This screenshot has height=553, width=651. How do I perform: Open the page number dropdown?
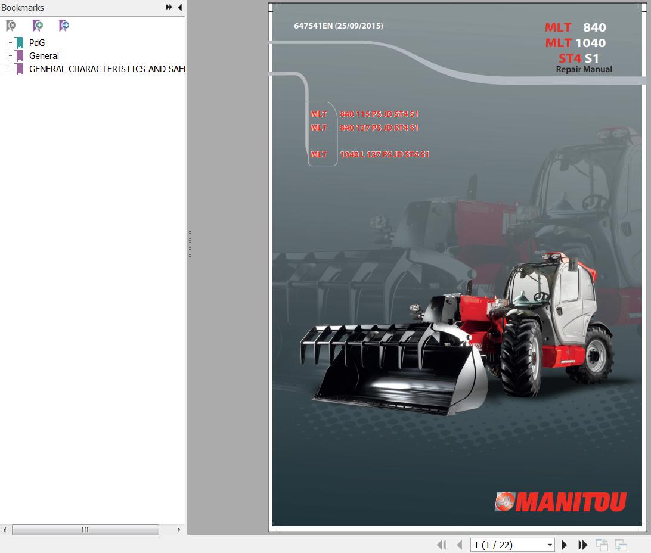550,545
